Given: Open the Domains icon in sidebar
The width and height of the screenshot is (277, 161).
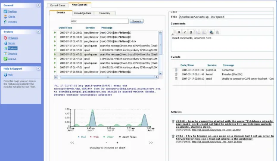Looking at the screenshot, I should click(6, 22).
